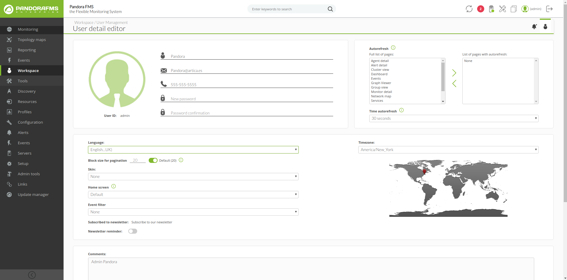
Task: Open the red notification badge showing 2
Action: 481,9
